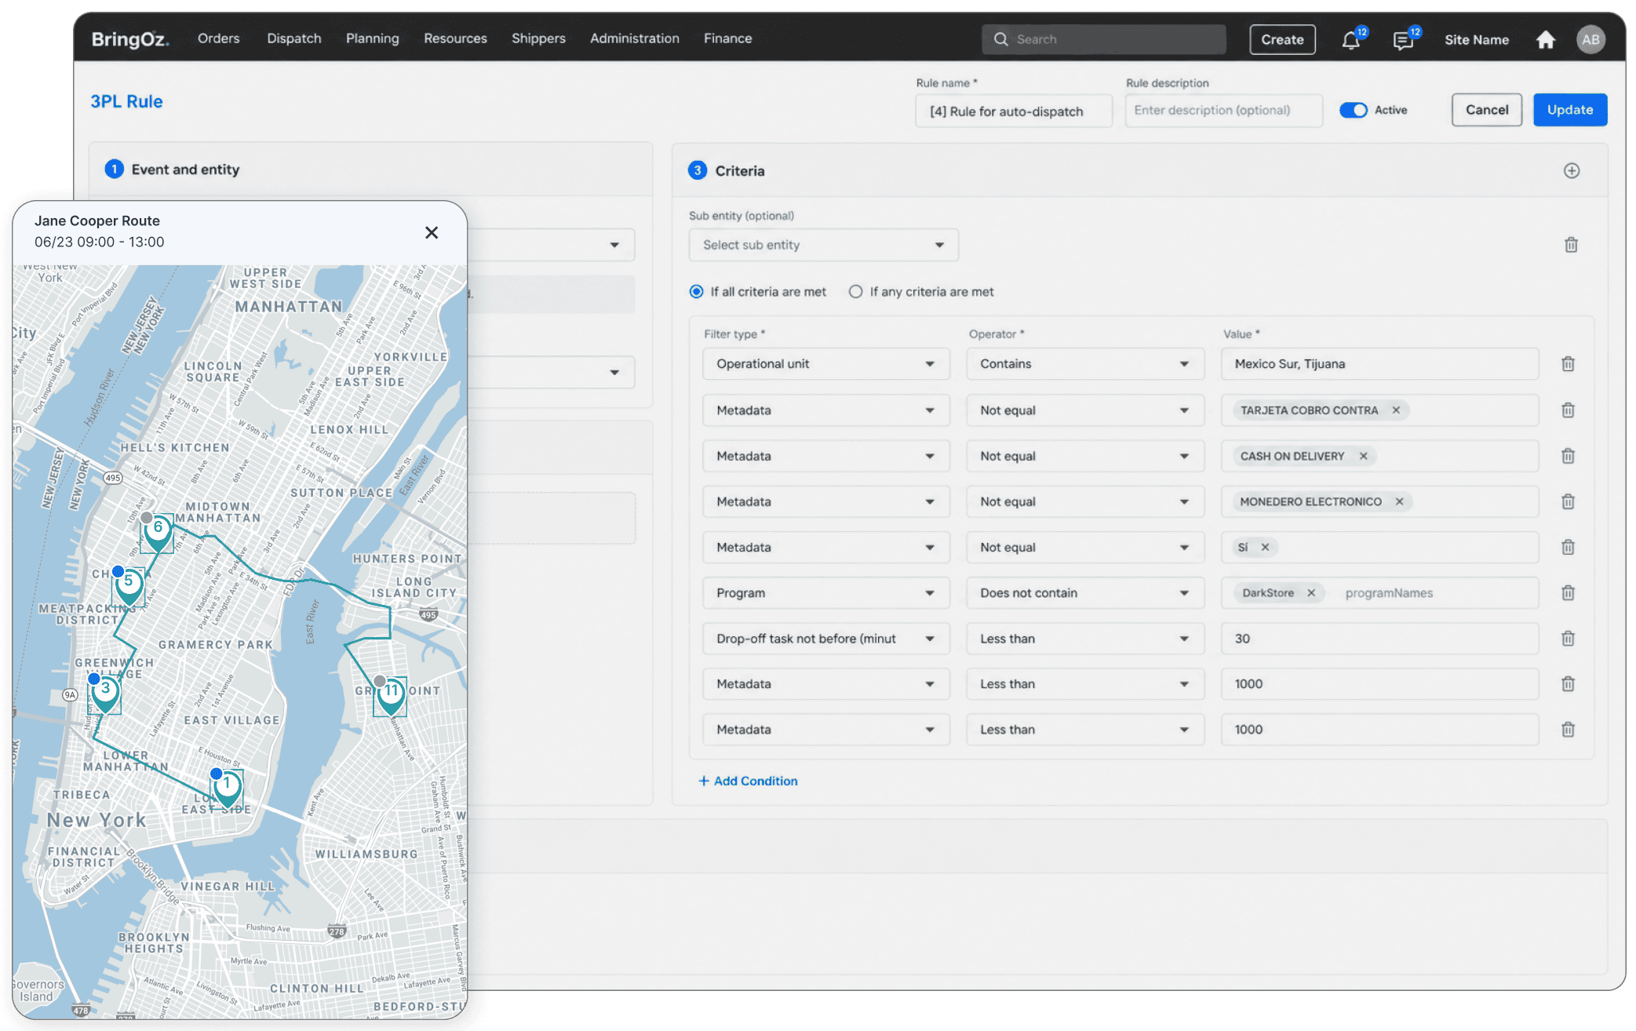The image size is (1636, 1031).
Task: Delete the MONEDERO ELECTRONICO condition row
Action: click(1568, 501)
